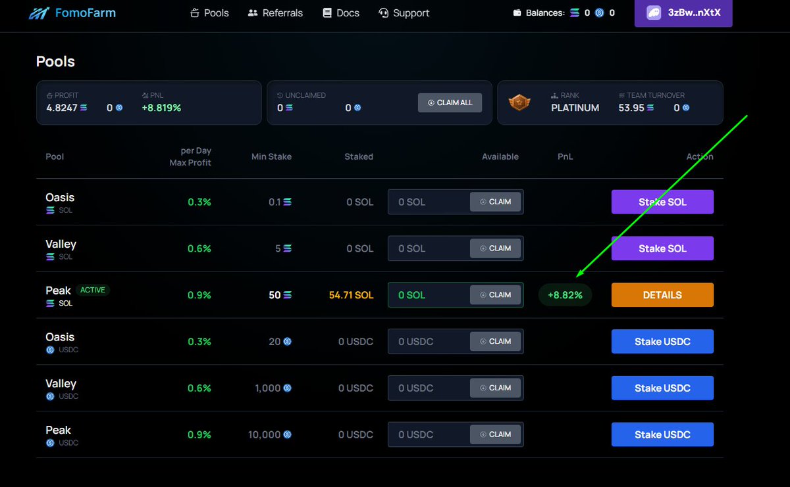Click USDC icon beside min stake 1,000
This screenshot has width=790, height=487.
(x=287, y=388)
